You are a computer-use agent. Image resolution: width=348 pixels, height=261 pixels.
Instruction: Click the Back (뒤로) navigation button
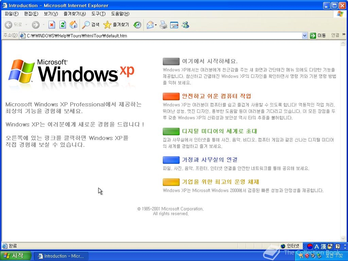[13, 24]
